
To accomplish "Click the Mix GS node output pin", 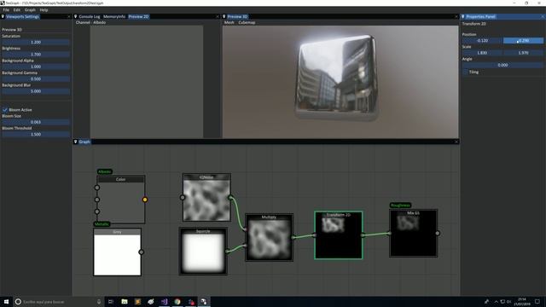I will 438,233.
